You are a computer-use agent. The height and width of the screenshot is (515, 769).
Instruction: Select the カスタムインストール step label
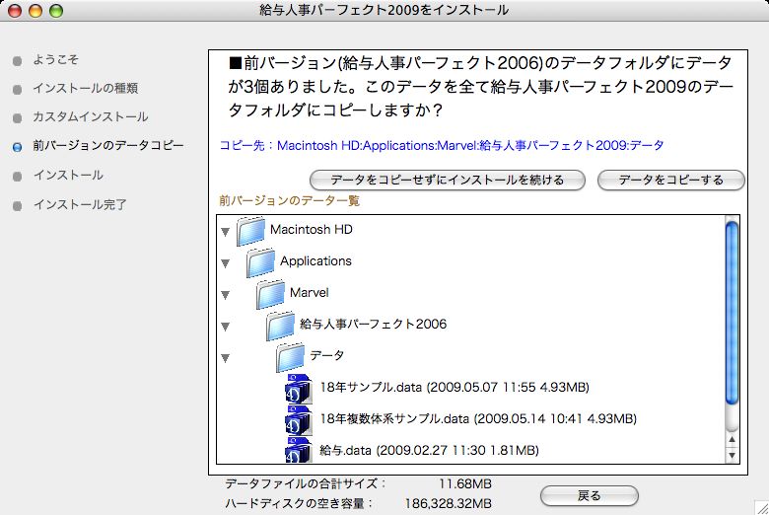(x=91, y=116)
